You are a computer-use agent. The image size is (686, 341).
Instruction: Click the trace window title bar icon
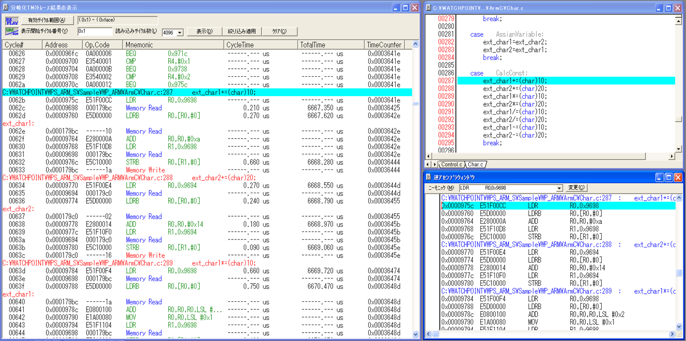[x=6, y=7]
